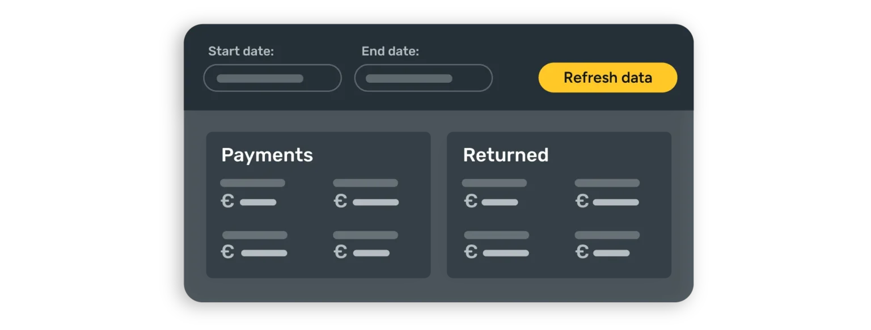The width and height of the screenshot is (871, 330).
Task: Click the upper-right amount bar in Payments
Action: coord(375,202)
